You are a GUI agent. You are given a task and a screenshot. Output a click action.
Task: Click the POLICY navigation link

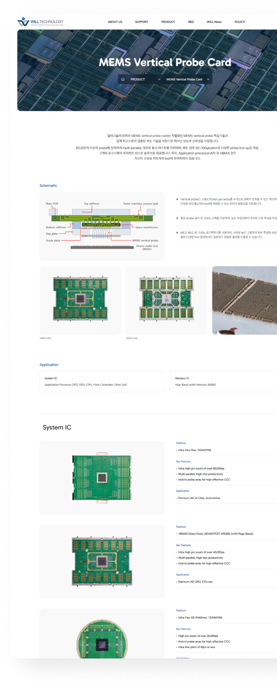click(x=240, y=22)
